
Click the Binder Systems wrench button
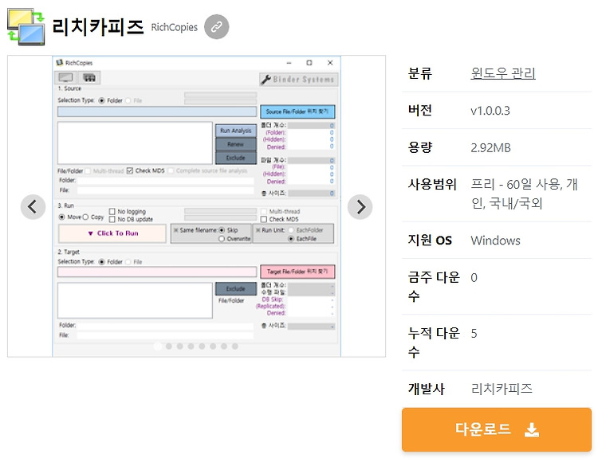tap(299, 79)
